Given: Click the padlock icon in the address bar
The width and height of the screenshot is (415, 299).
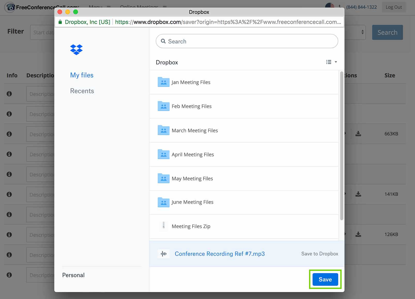Looking at the screenshot, I should [x=60, y=22].
